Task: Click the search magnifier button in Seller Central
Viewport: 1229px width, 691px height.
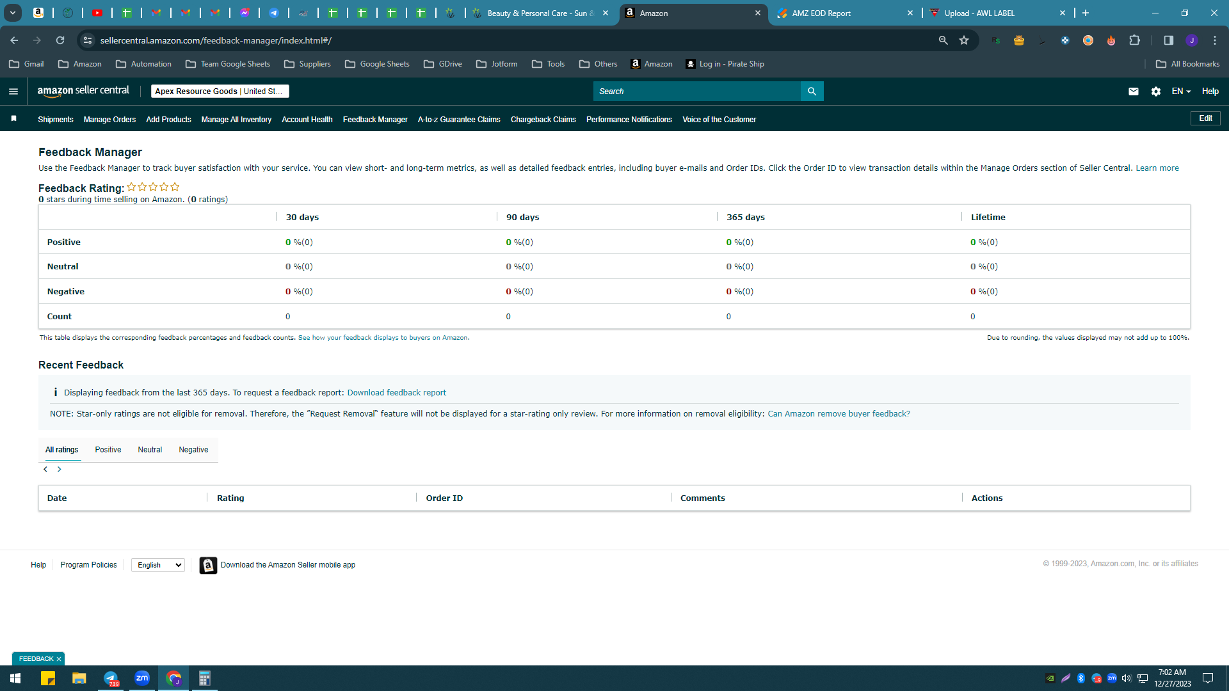Action: pyautogui.click(x=812, y=91)
